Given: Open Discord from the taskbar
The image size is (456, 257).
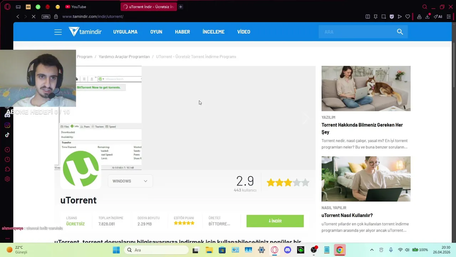Looking at the screenshot, I should pyautogui.click(x=287, y=250).
